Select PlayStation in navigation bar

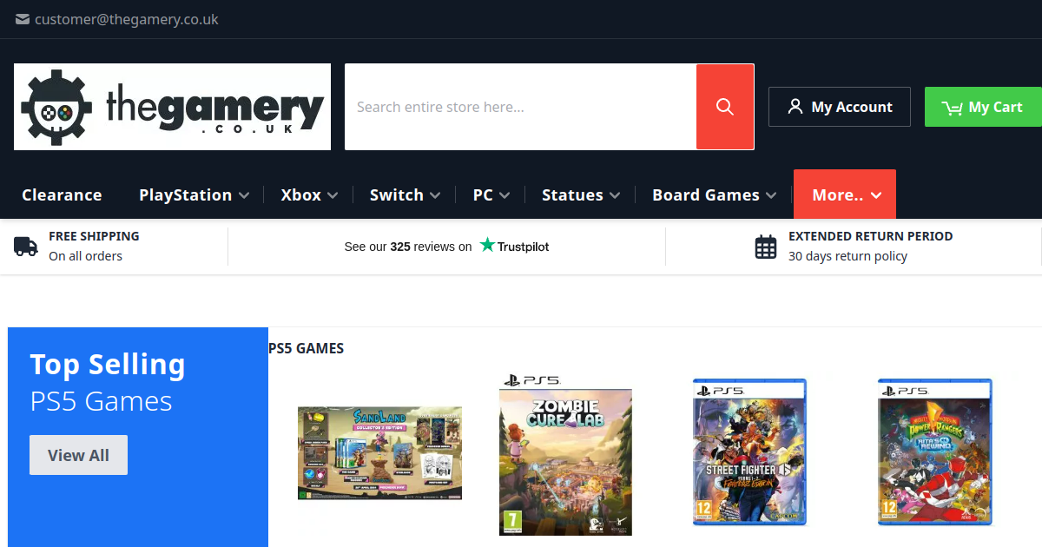pyautogui.click(x=185, y=194)
